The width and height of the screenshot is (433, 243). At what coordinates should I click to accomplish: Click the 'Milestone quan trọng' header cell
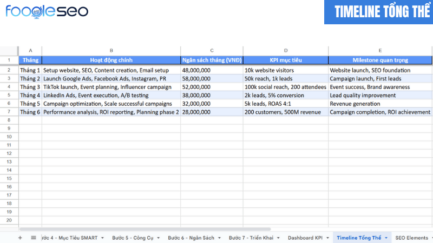tap(380, 60)
